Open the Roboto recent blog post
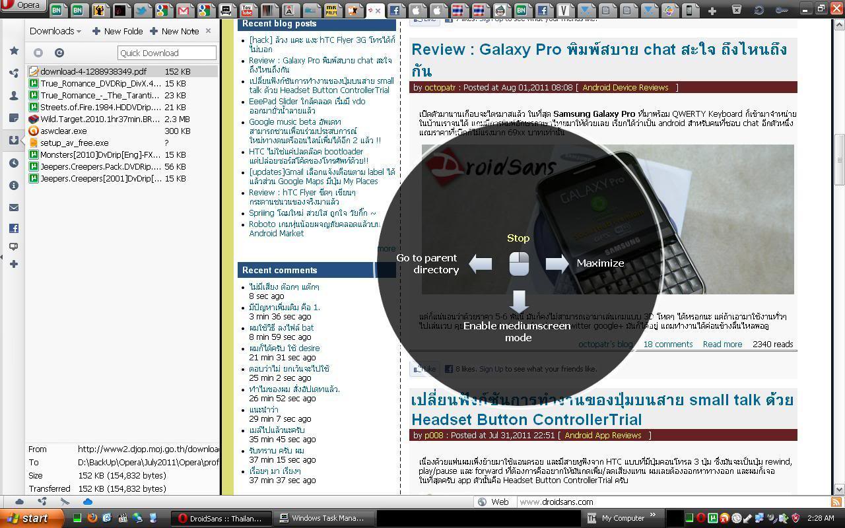 pyautogui.click(x=314, y=228)
